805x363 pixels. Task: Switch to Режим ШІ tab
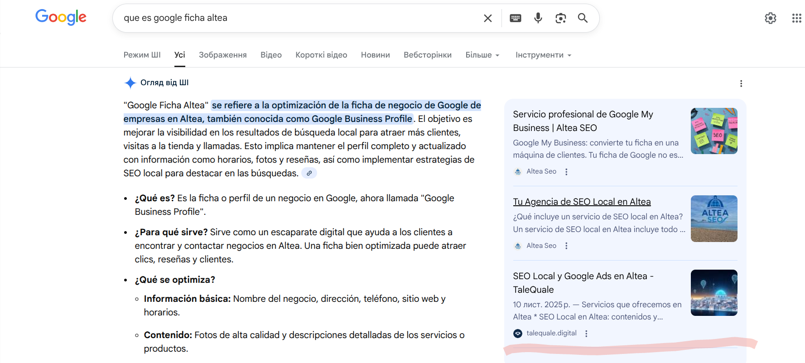pos(142,55)
